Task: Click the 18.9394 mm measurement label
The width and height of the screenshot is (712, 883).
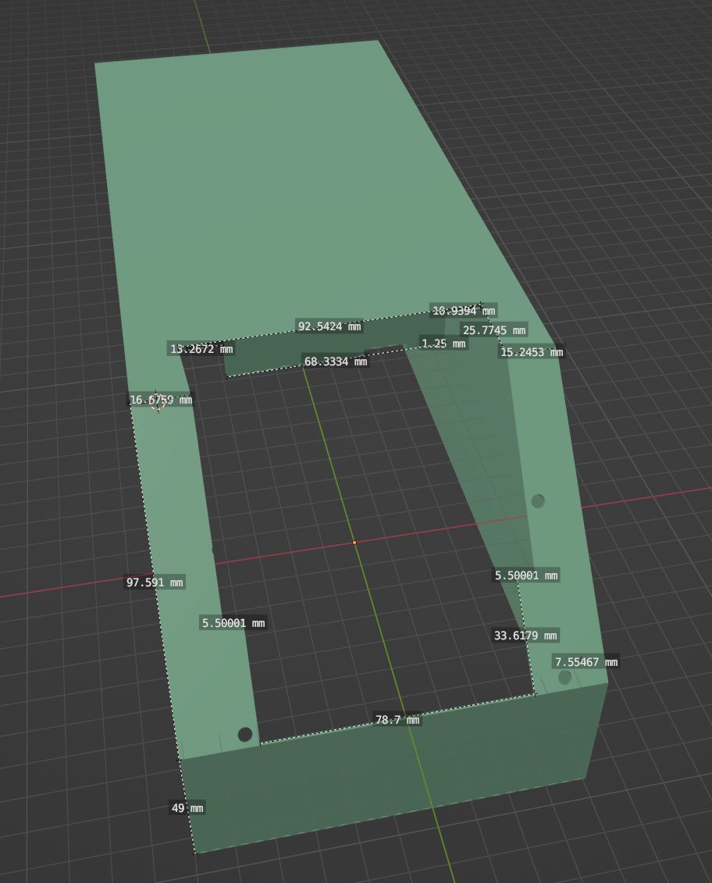Action: click(x=464, y=311)
